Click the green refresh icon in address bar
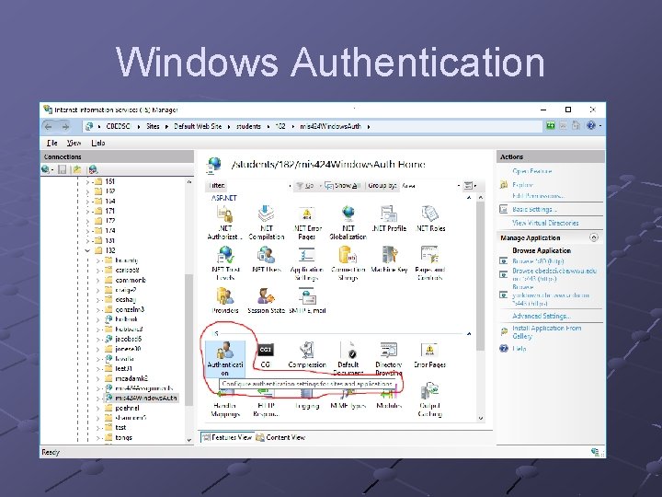The image size is (662, 497). click(x=550, y=125)
